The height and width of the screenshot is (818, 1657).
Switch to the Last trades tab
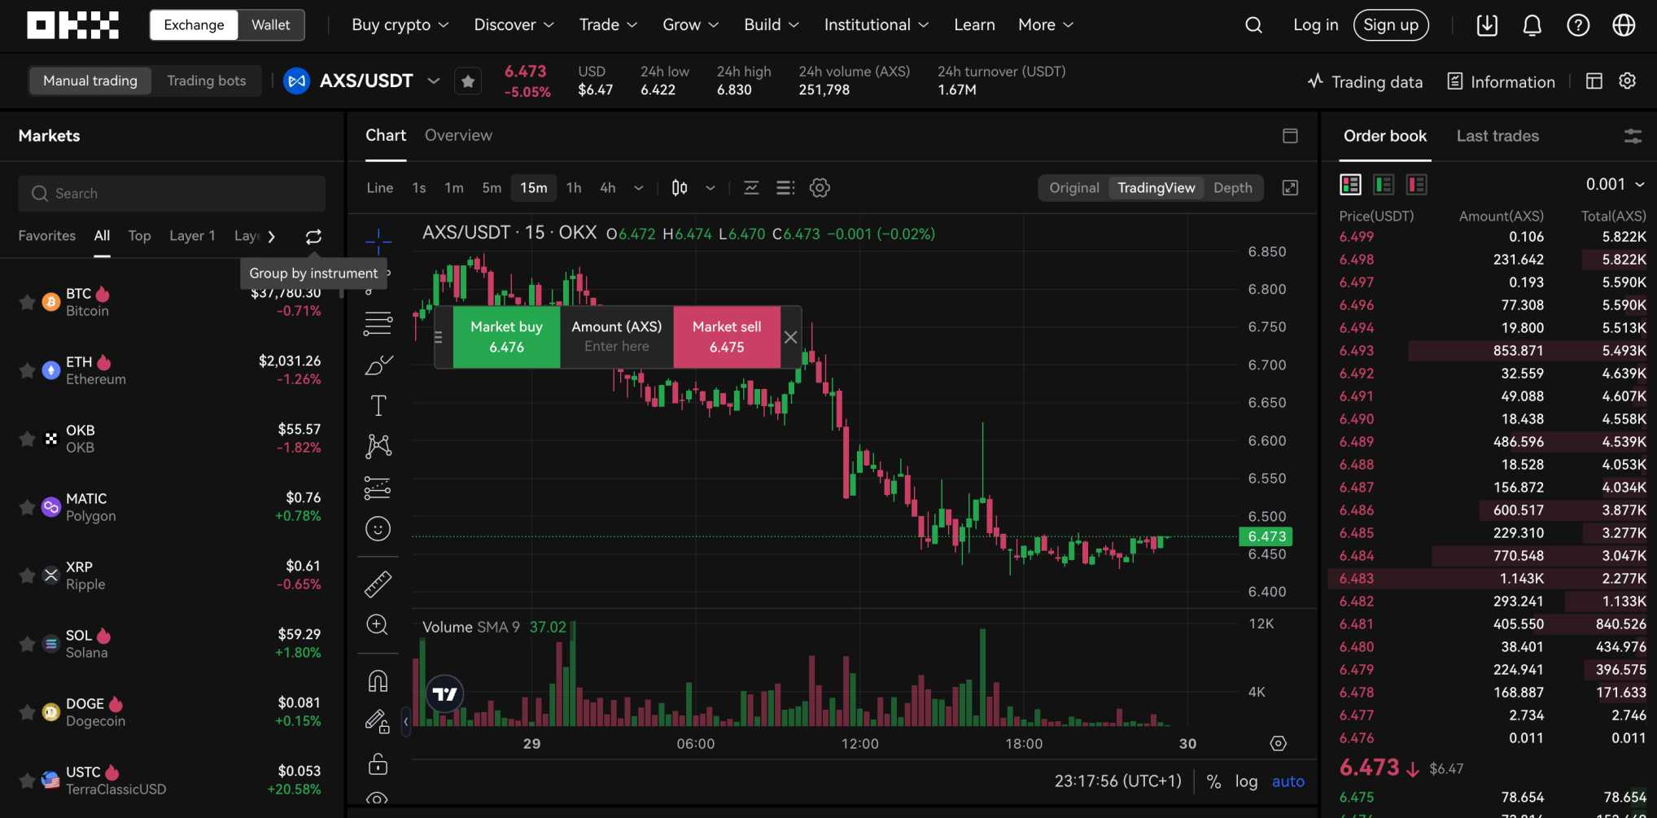[x=1497, y=136]
